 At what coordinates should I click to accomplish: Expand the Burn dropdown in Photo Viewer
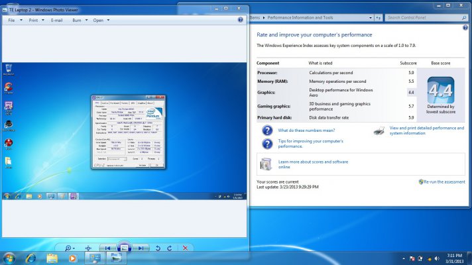pos(86,20)
